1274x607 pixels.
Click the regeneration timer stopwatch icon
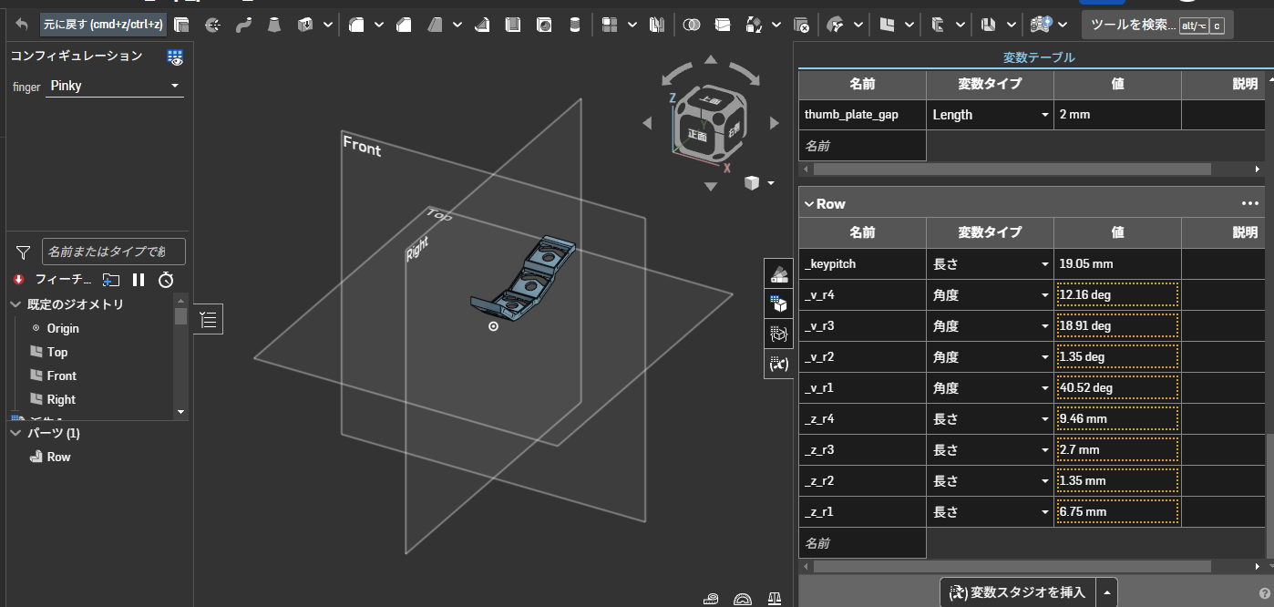click(166, 280)
